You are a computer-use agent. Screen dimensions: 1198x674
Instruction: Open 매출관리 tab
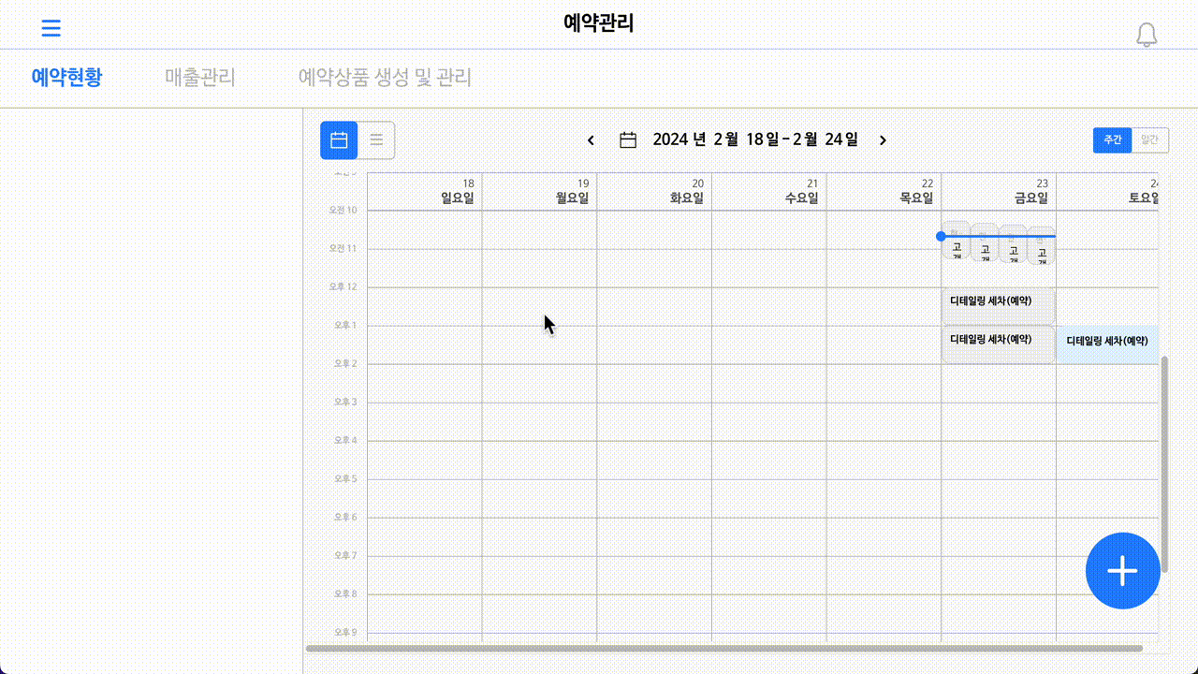200,78
